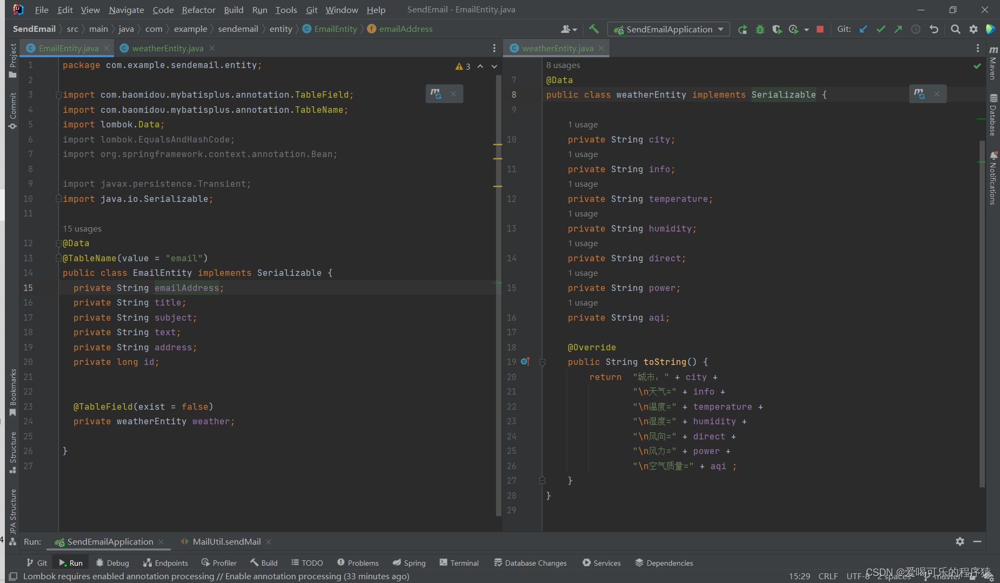
Task: Start debugging with the green bug icon
Action: (760, 29)
